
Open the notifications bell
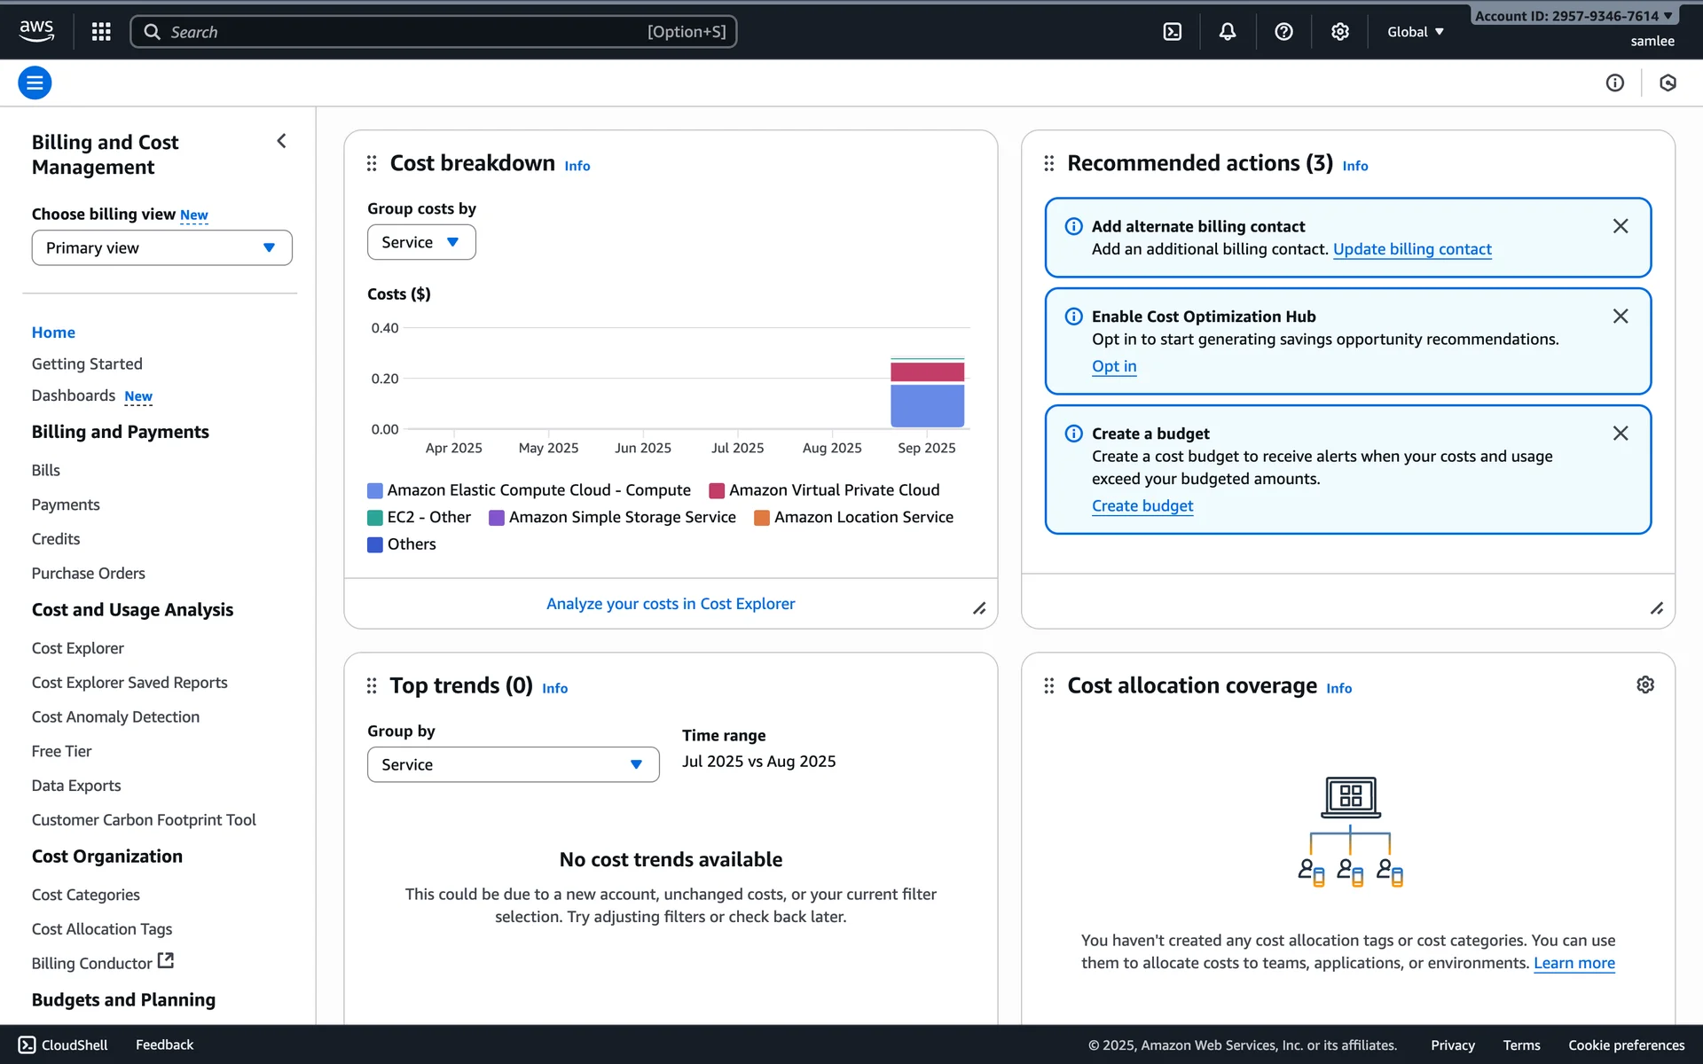point(1227,32)
